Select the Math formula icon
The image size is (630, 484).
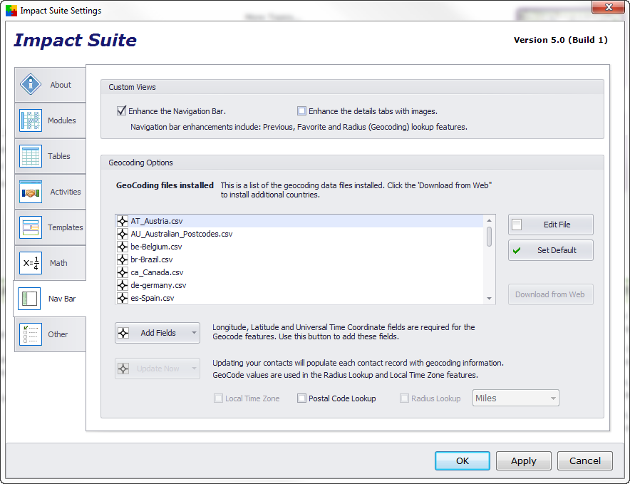pyautogui.click(x=31, y=263)
